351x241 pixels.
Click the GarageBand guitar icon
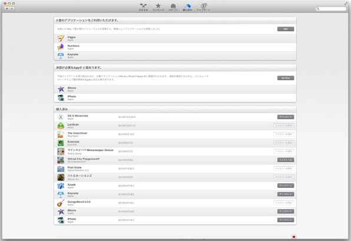(61, 203)
